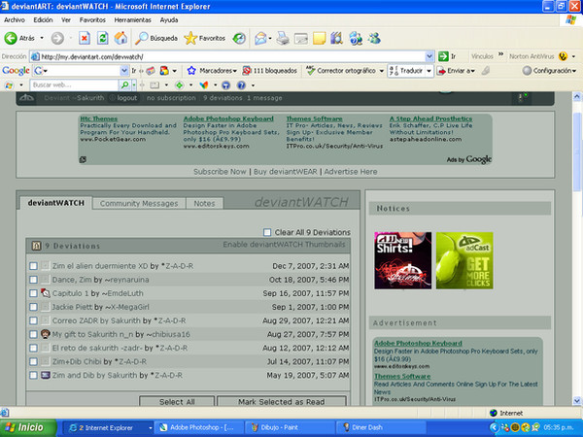The image size is (583, 437).
Task: Expand the Marcadores dropdown arrow
Action: [234, 71]
